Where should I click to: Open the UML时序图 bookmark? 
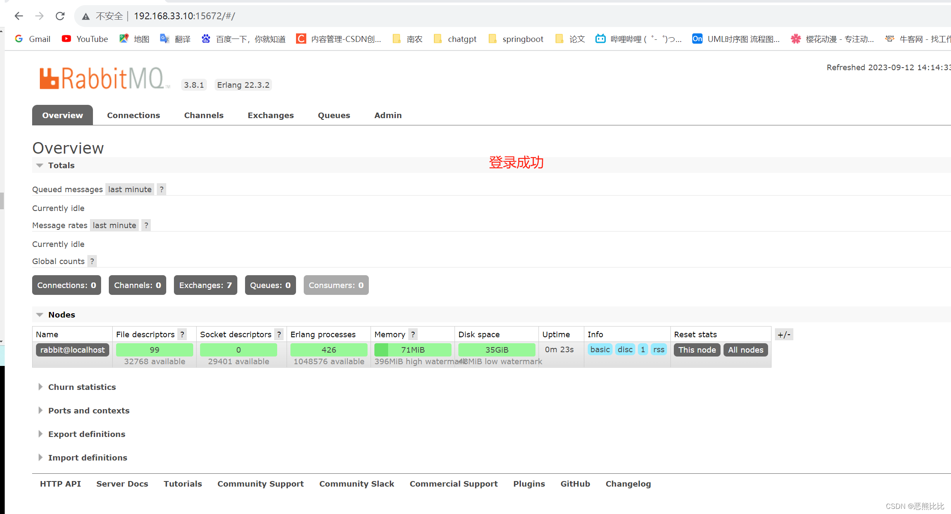tap(736, 39)
